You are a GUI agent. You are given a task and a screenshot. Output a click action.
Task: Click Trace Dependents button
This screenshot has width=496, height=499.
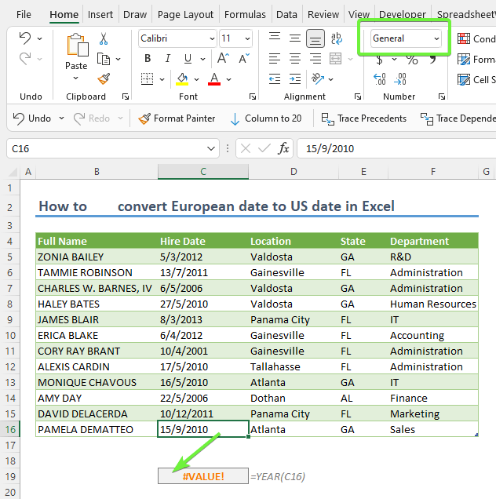[x=458, y=118]
